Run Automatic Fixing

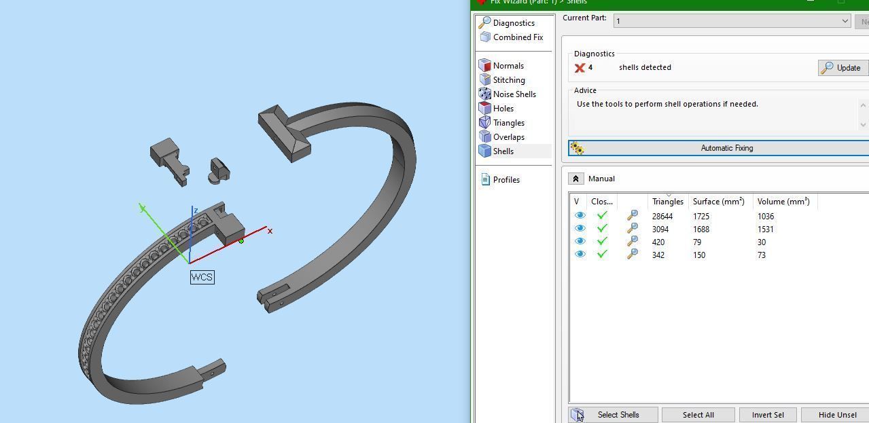719,148
